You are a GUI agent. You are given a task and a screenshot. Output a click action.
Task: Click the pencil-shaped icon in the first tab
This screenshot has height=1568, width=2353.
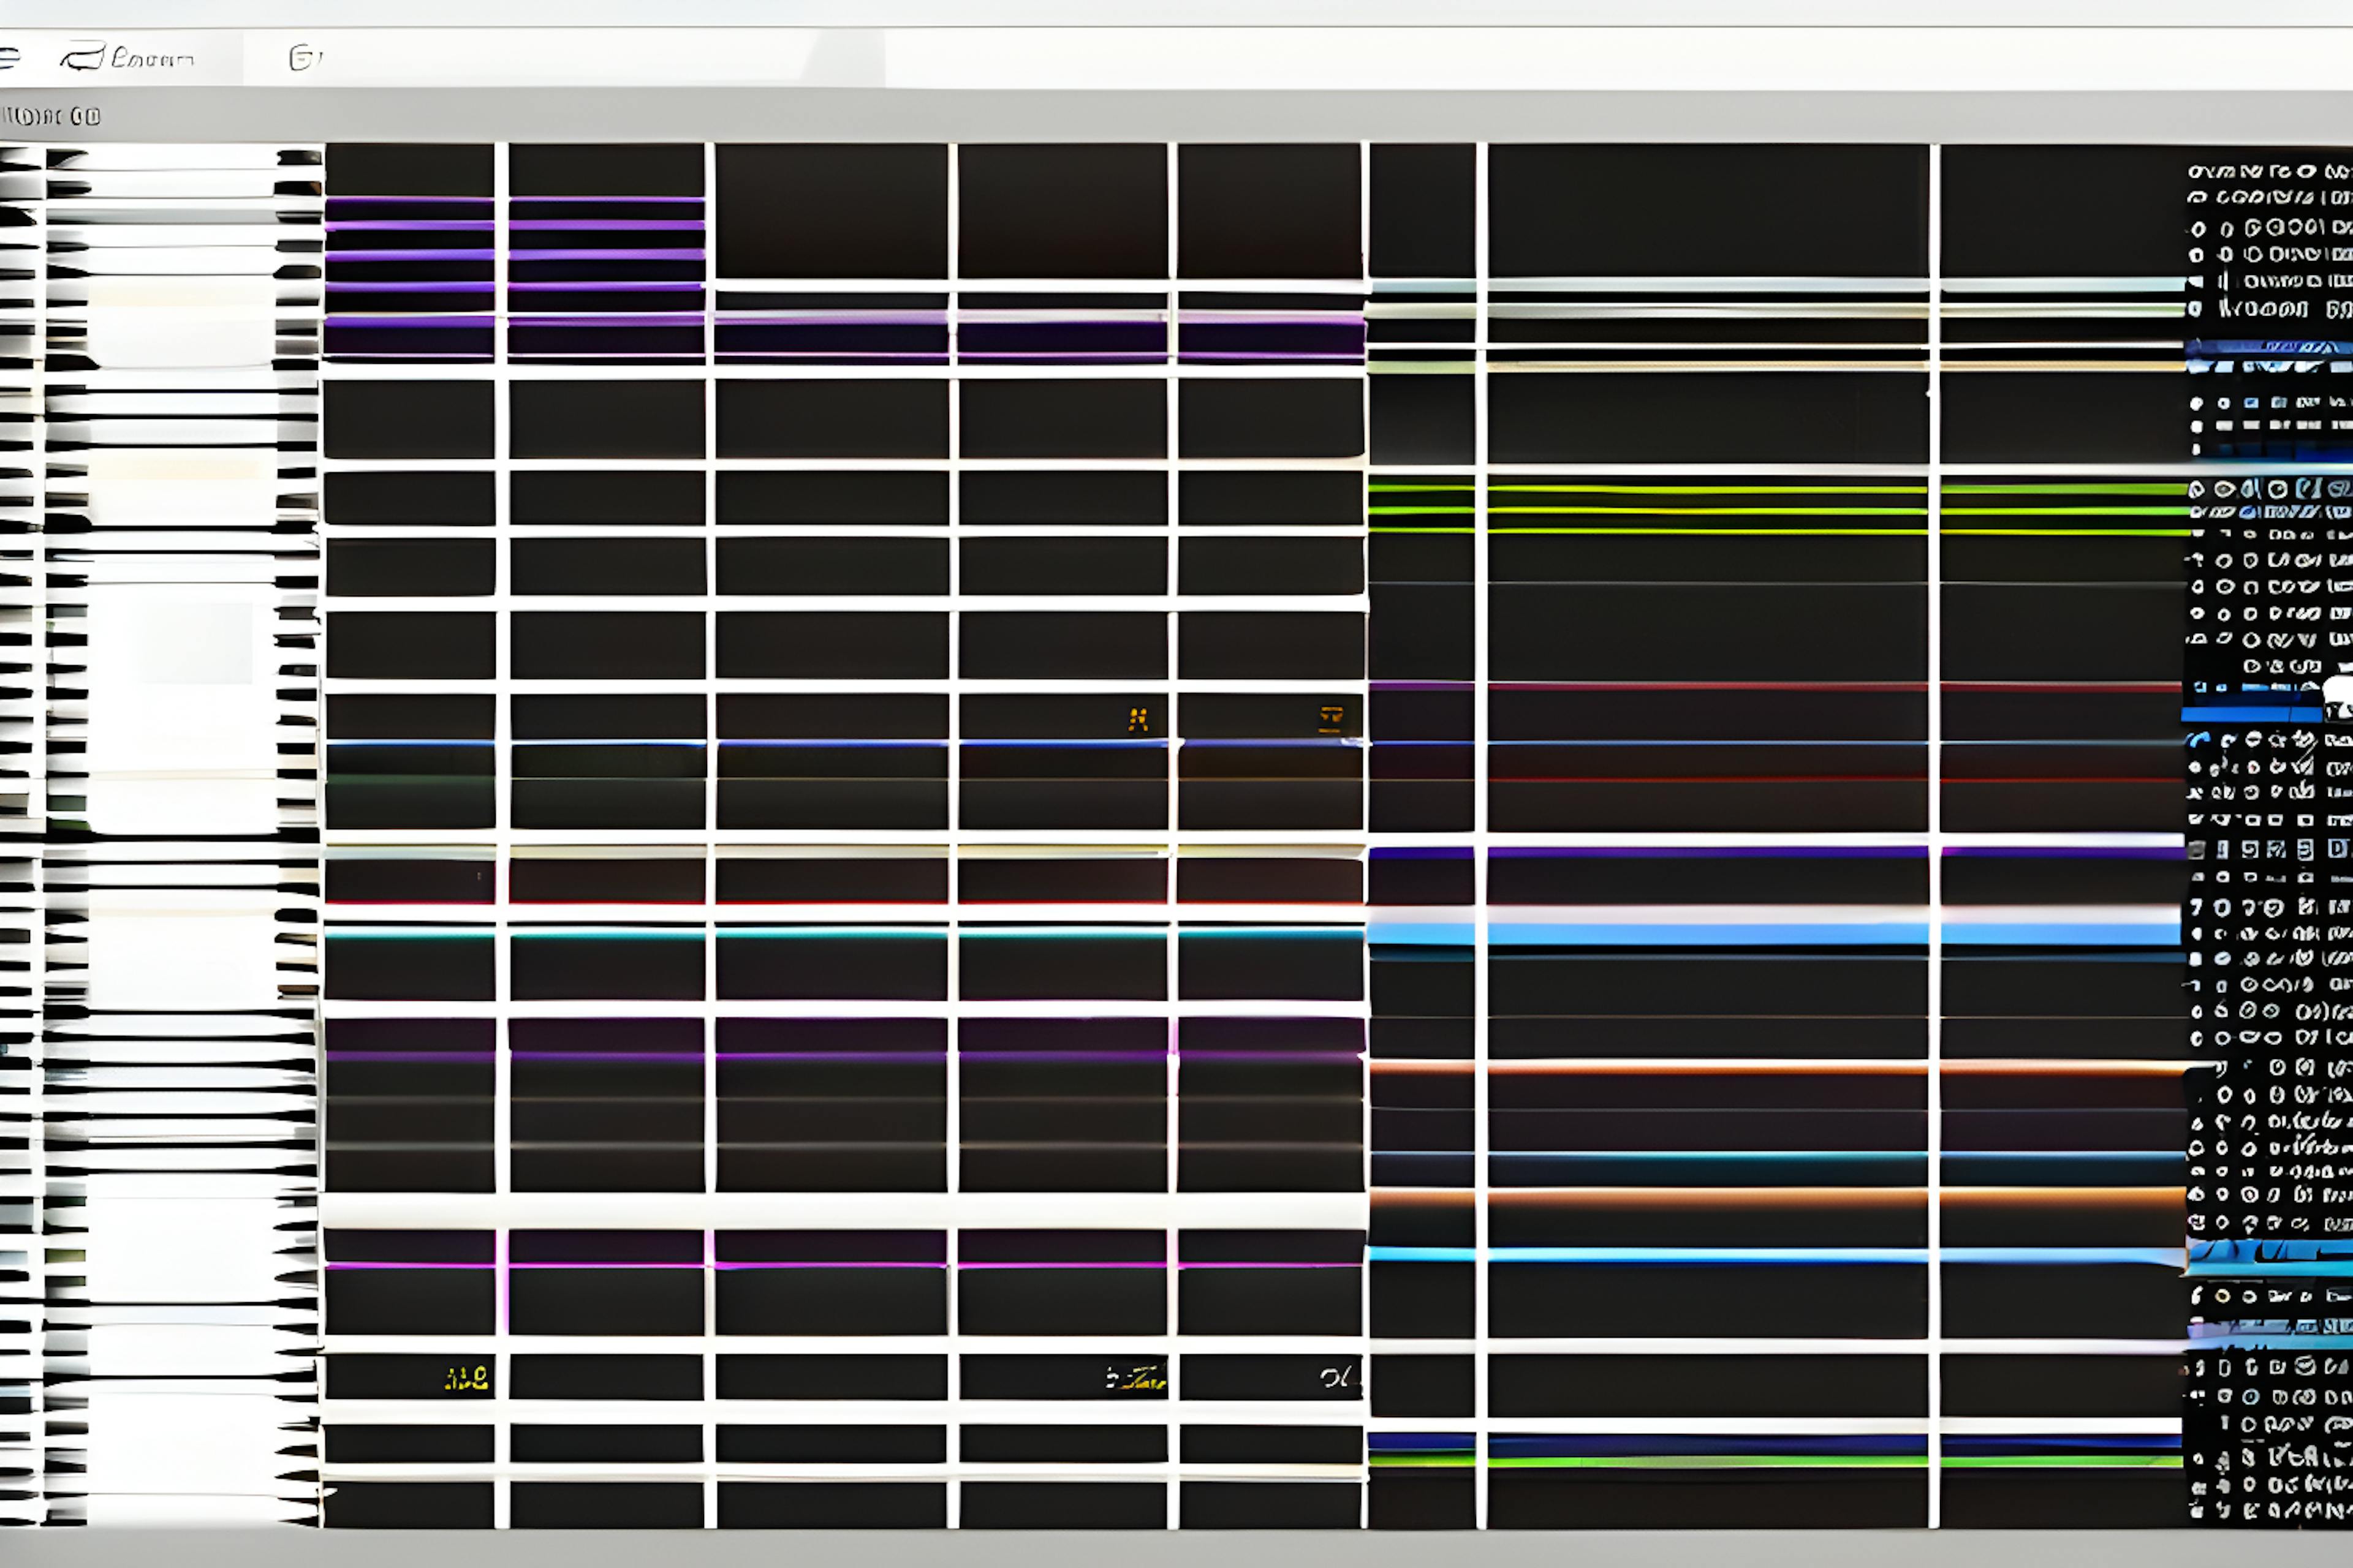pyautogui.click(x=82, y=56)
